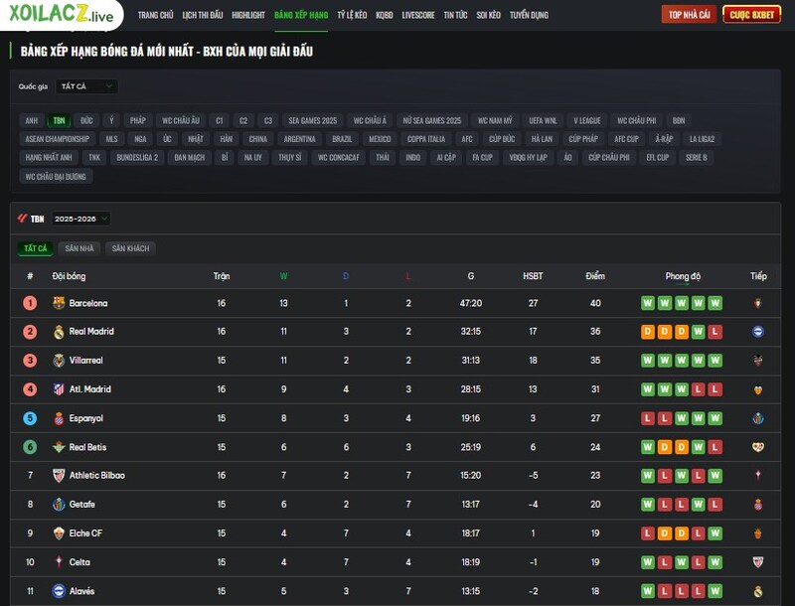Click the Barcelona club crest icon

(x=59, y=303)
